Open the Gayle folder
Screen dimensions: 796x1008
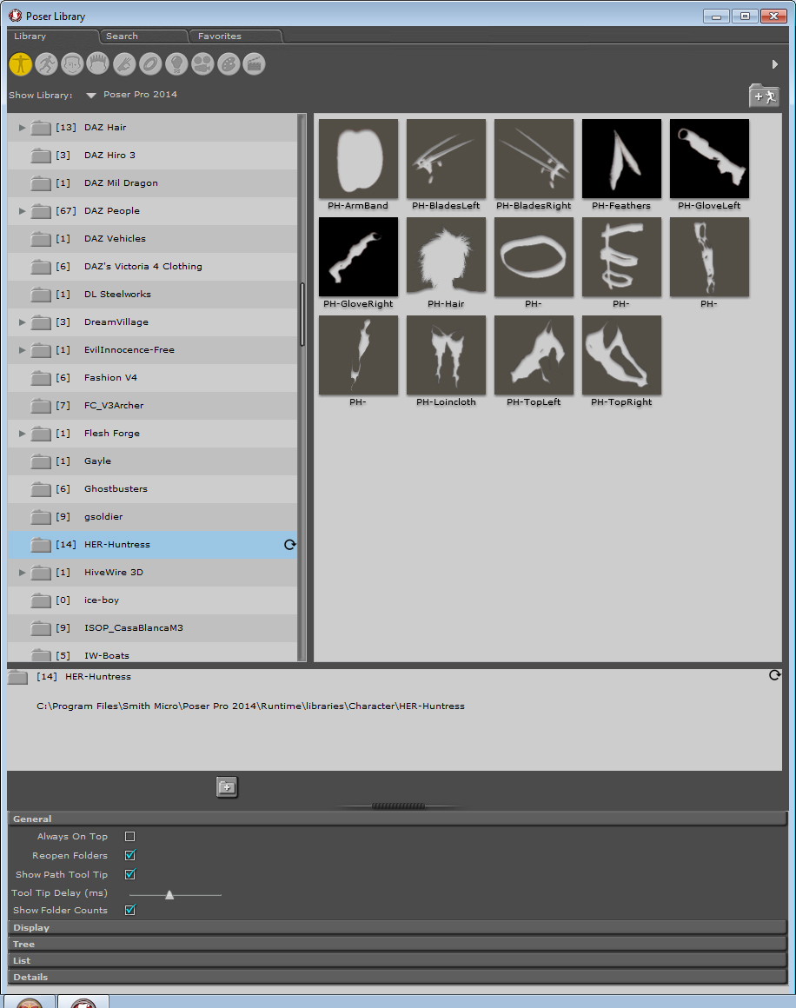pos(152,461)
